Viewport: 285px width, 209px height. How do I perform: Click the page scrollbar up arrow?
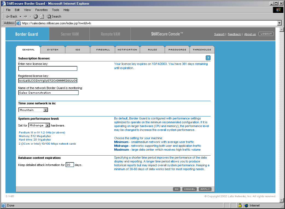281,30
